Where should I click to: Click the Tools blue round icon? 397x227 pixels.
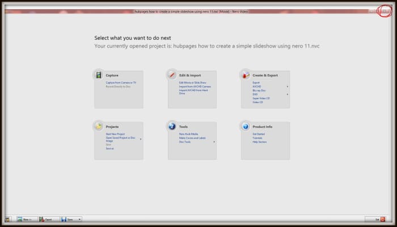pos(172,126)
